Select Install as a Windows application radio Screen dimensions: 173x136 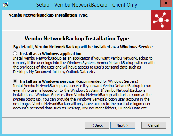pyautogui.click(x=15, y=53)
